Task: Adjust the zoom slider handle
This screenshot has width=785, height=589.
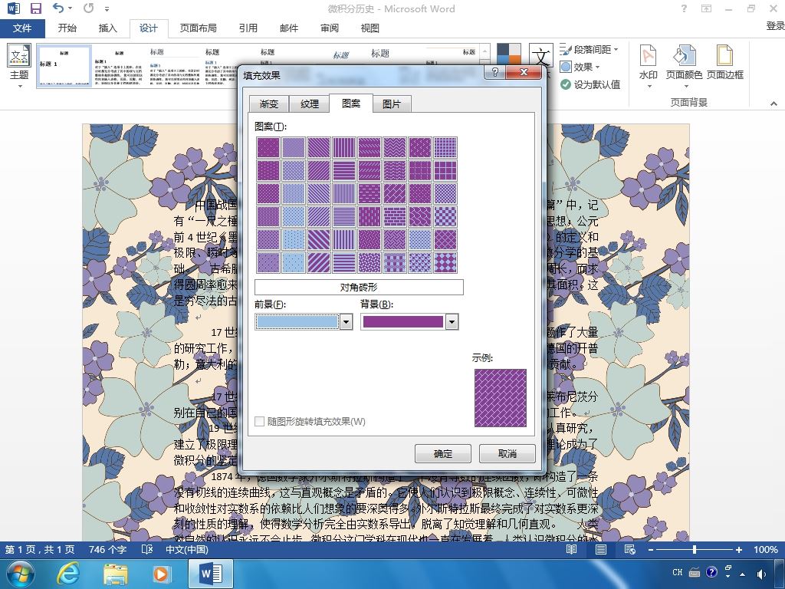Action: pos(695,549)
